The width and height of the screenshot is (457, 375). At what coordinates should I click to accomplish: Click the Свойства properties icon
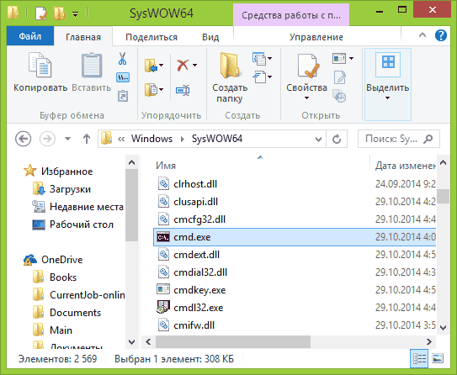(x=308, y=66)
